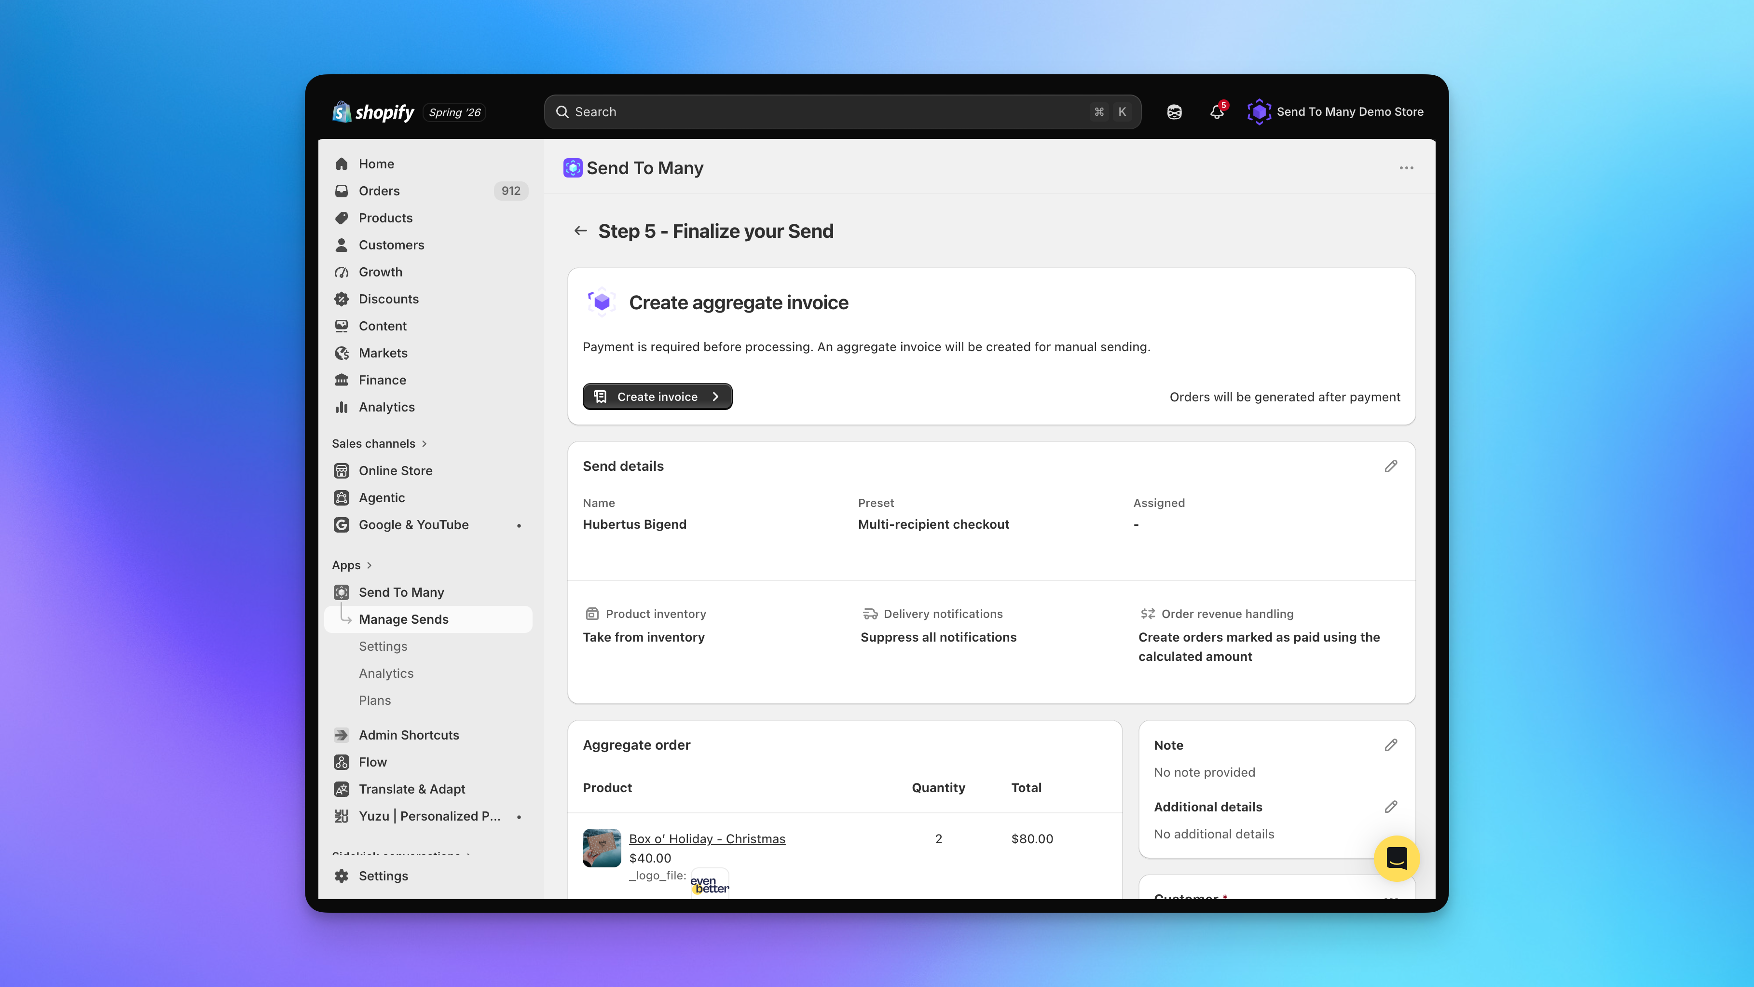Edit Additional details with its pencil icon
This screenshot has height=987, width=1754.
coord(1390,807)
